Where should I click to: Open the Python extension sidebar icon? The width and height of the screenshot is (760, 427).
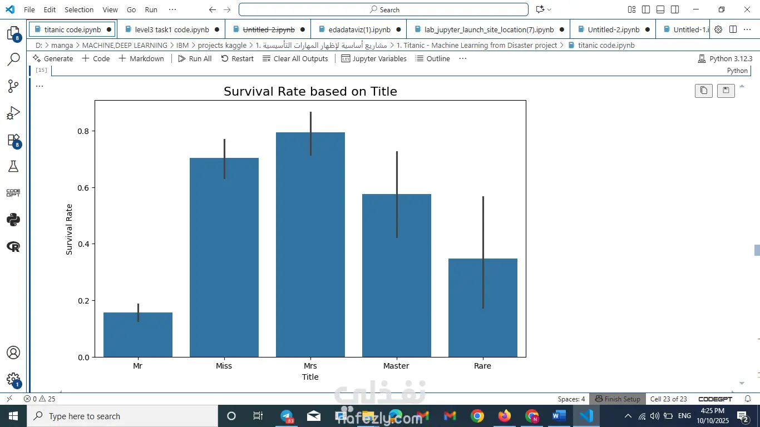pyautogui.click(x=13, y=220)
